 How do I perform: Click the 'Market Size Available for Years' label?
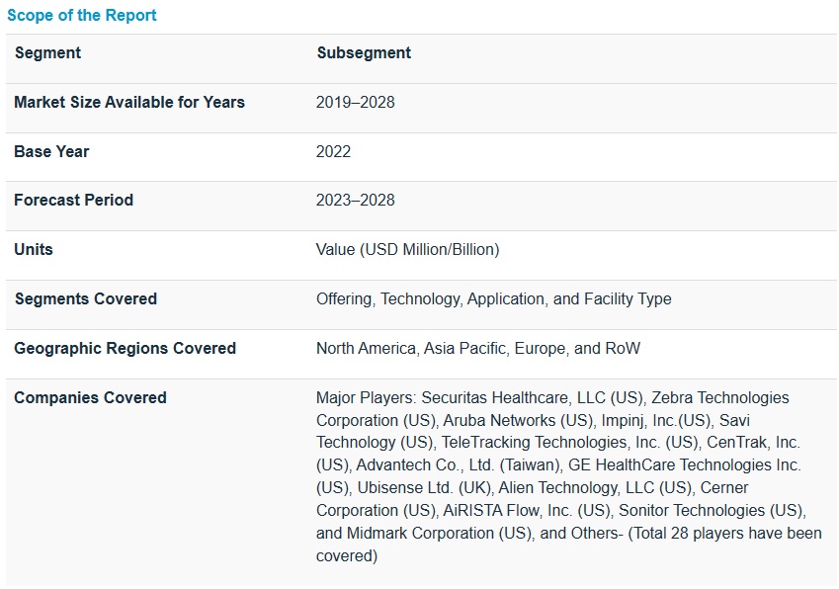(129, 102)
